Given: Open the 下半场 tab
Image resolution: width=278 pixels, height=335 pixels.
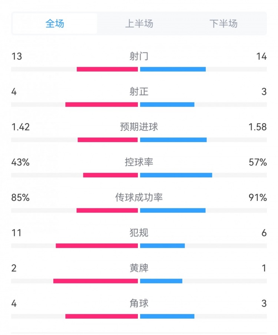Looking at the screenshot, I should tap(223, 24).
